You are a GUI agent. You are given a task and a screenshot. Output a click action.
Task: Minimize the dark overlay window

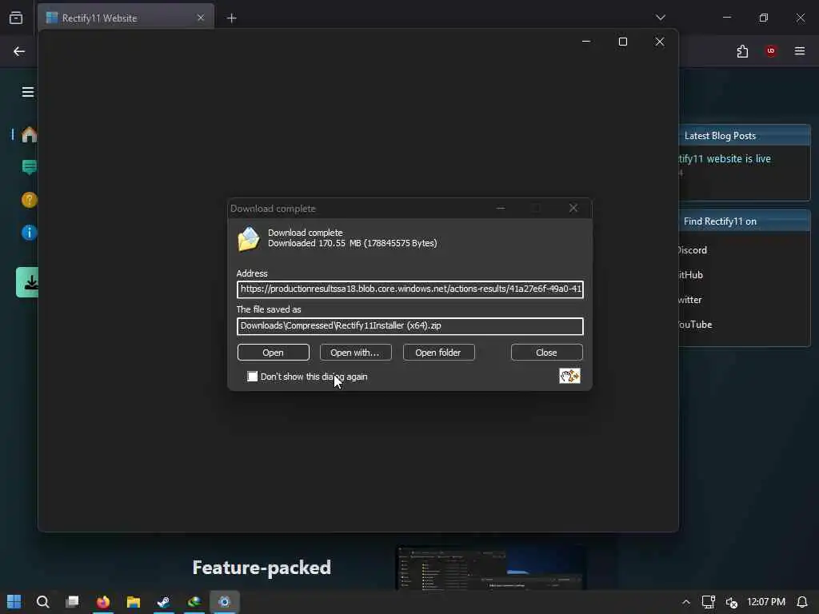pyautogui.click(x=586, y=42)
